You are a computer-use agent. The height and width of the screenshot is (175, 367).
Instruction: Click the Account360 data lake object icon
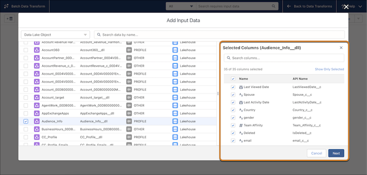pyautogui.click(x=37, y=50)
